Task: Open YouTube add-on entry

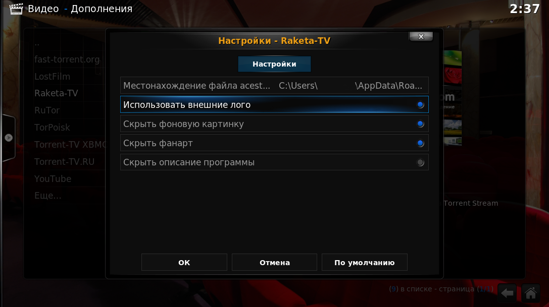Action: (x=53, y=178)
